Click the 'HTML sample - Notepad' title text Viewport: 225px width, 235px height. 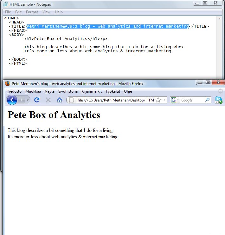tap(30, 4)
